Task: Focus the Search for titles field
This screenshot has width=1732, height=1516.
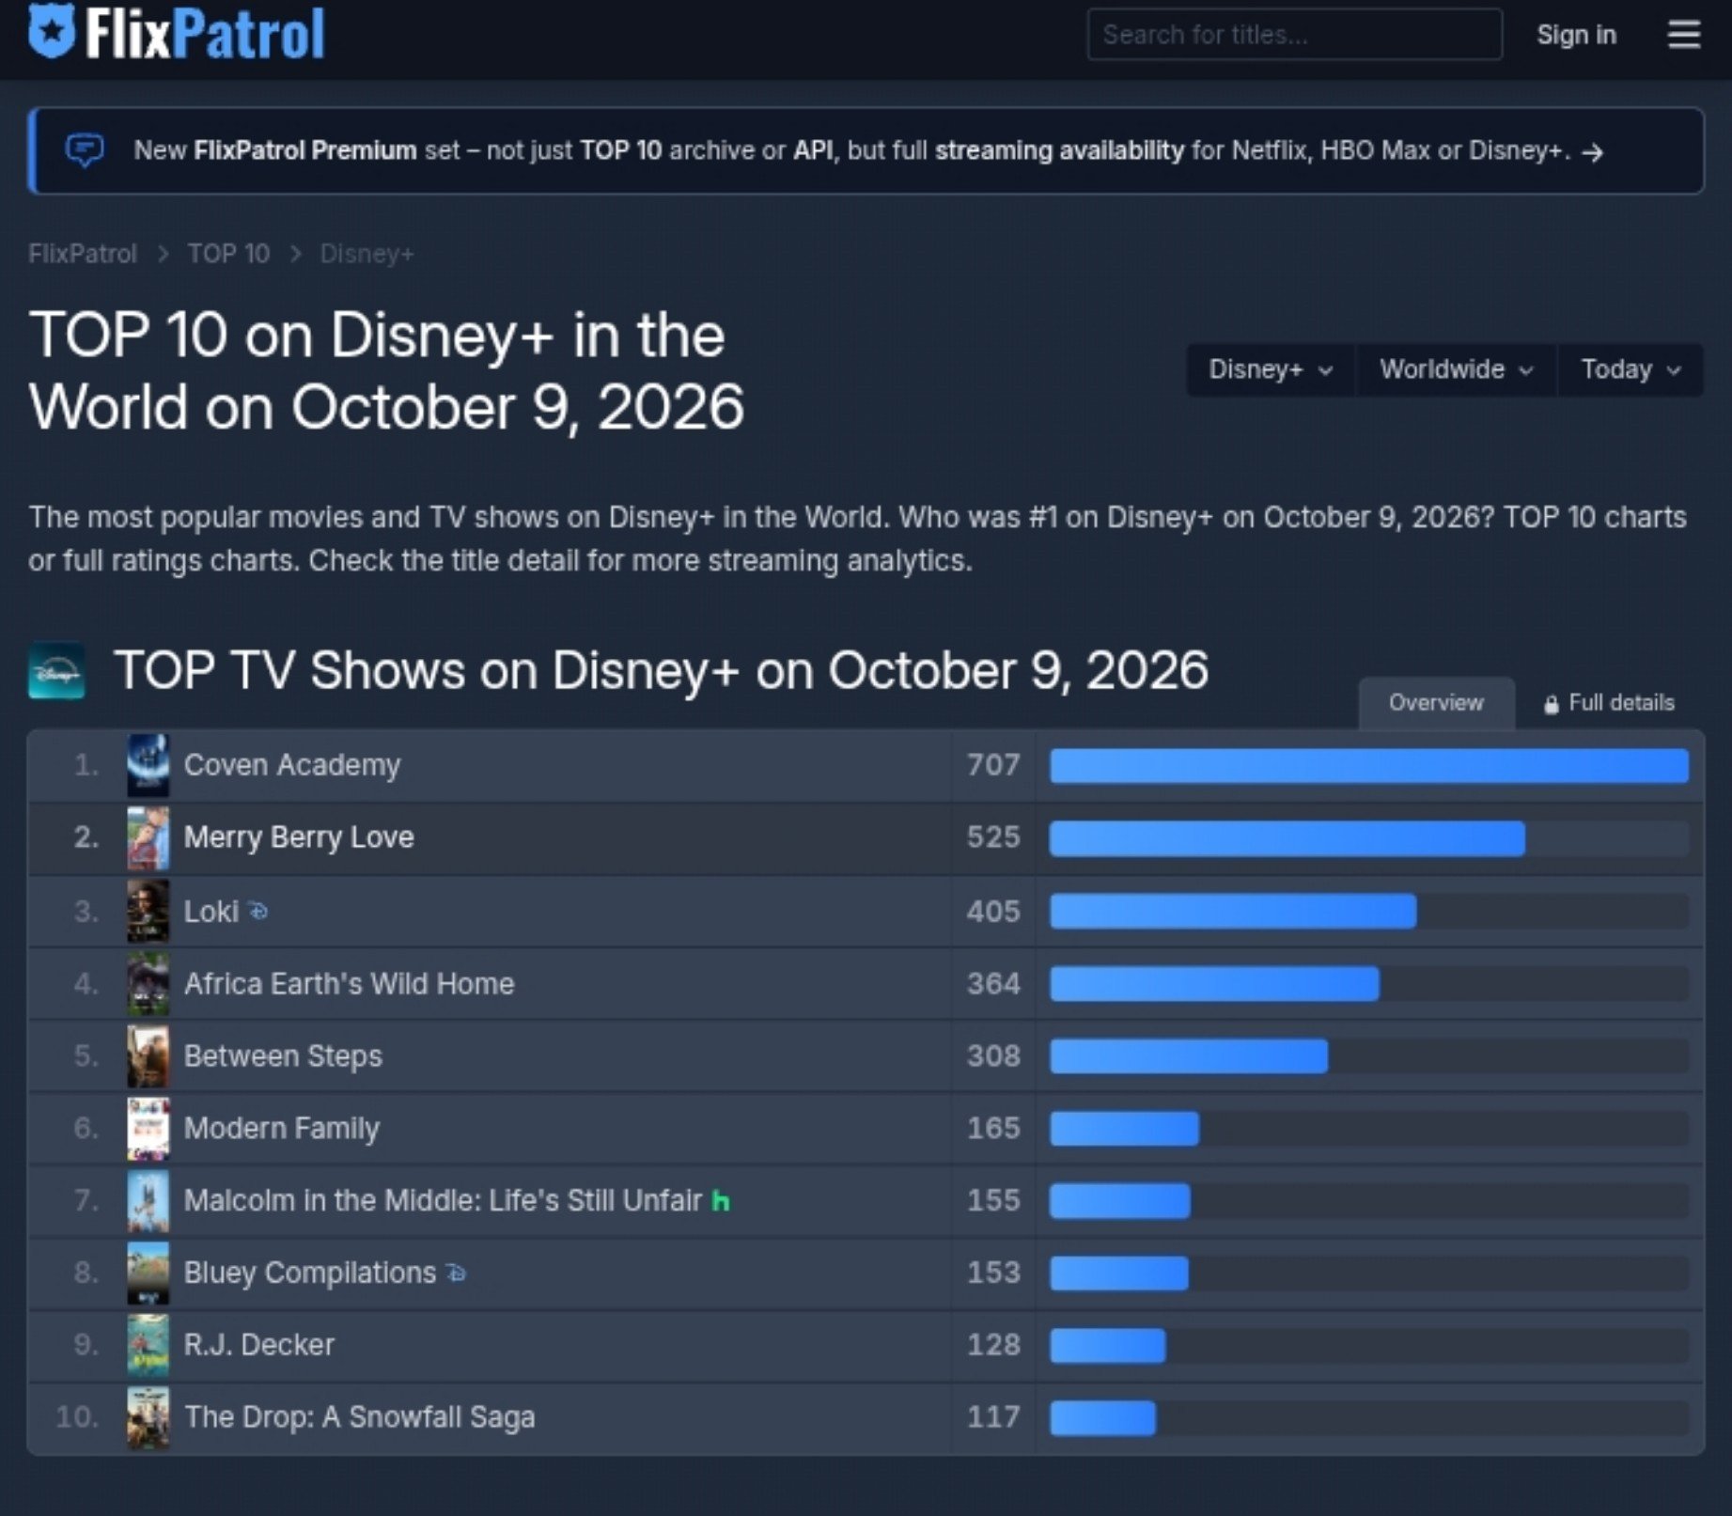Action: click(x=1294, y=35)
